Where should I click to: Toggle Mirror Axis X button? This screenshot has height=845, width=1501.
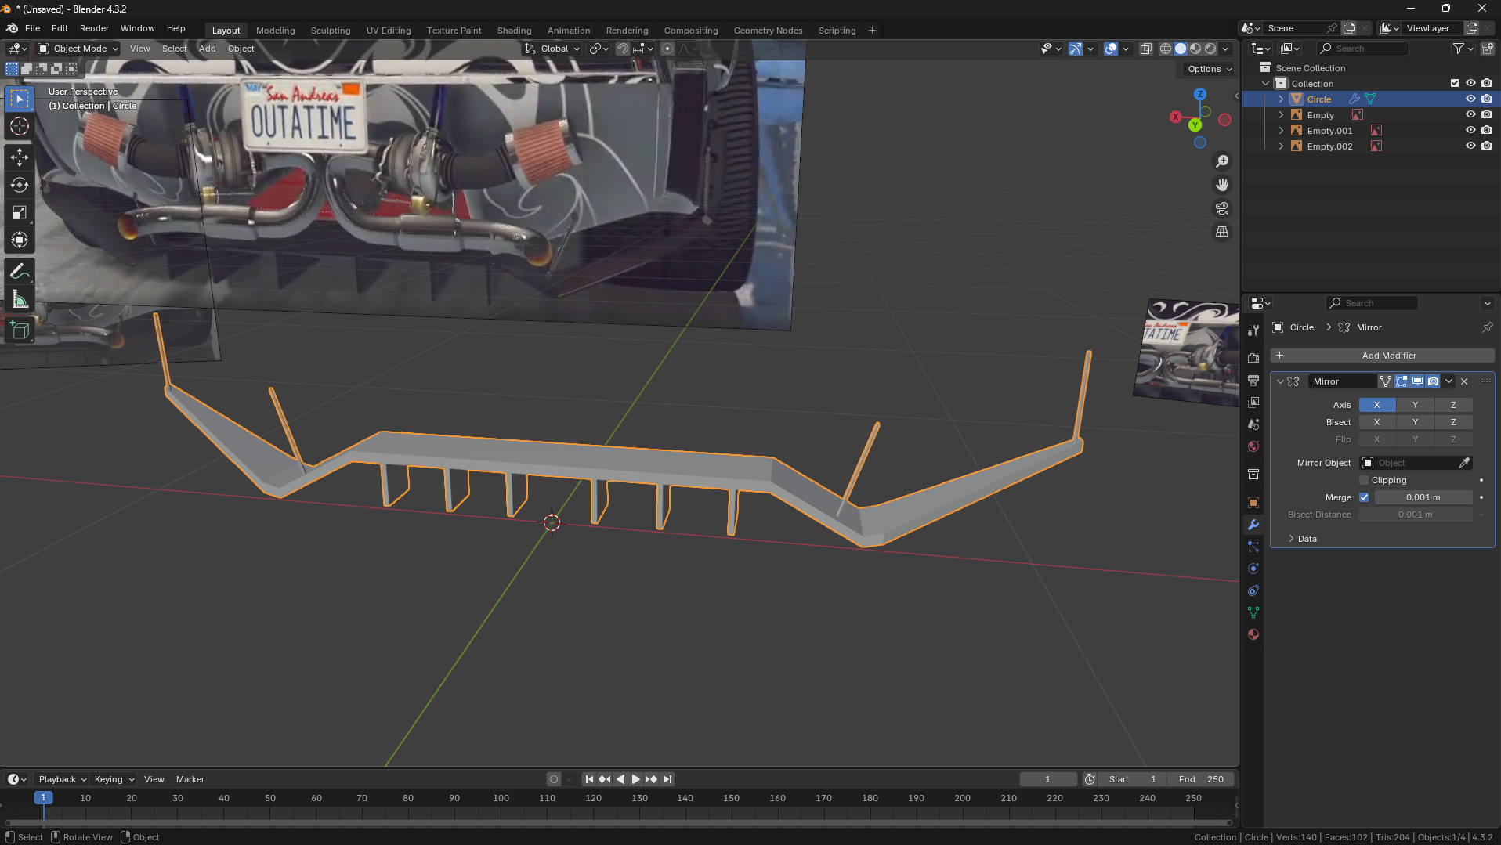(x=1376, y=405)
